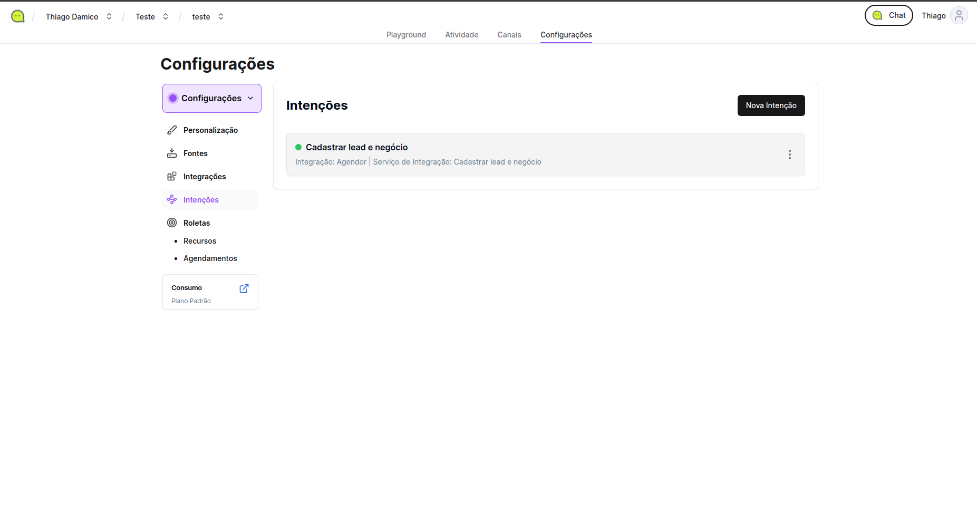Open the user avatar profile icon
This screenshot has width=977, height=511.
959,16
